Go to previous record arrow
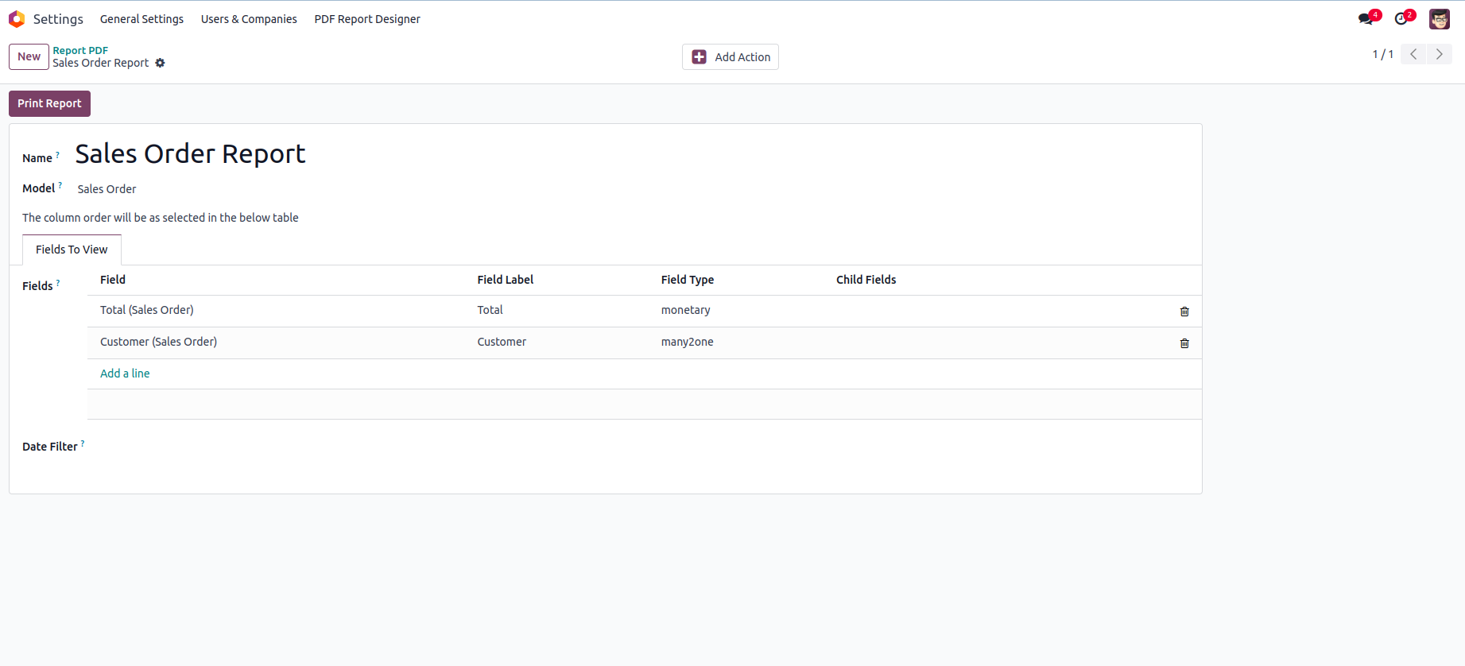Screen dimensions: 1465x666 click(1413, 54)
